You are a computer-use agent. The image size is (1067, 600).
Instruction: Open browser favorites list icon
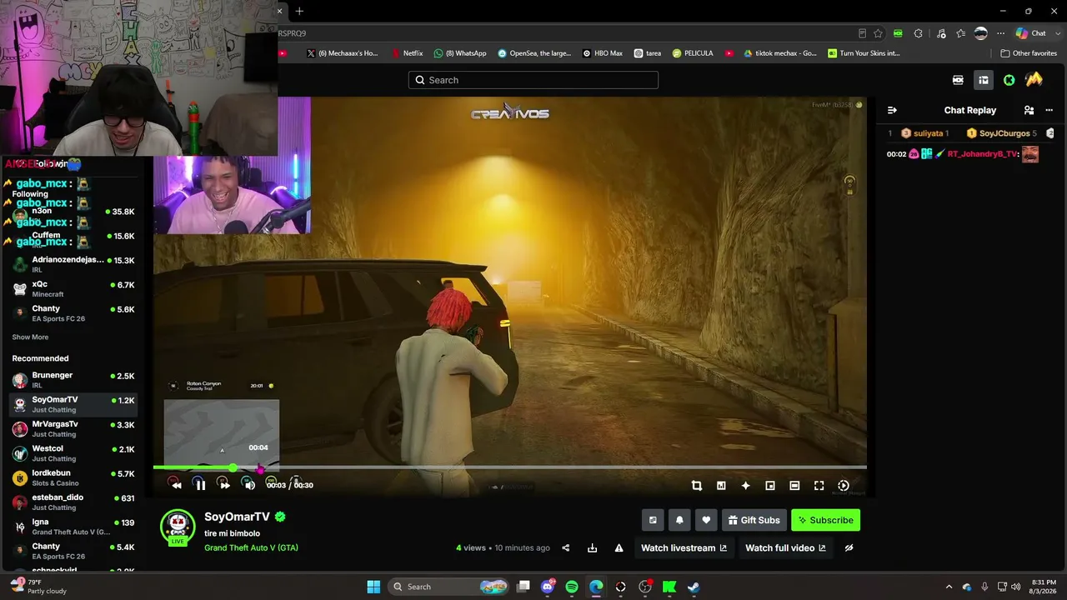pos(961,33)
